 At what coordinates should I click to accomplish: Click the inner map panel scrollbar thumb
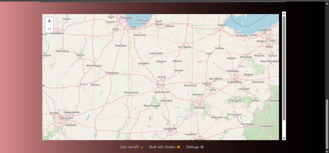coord(284,68)
